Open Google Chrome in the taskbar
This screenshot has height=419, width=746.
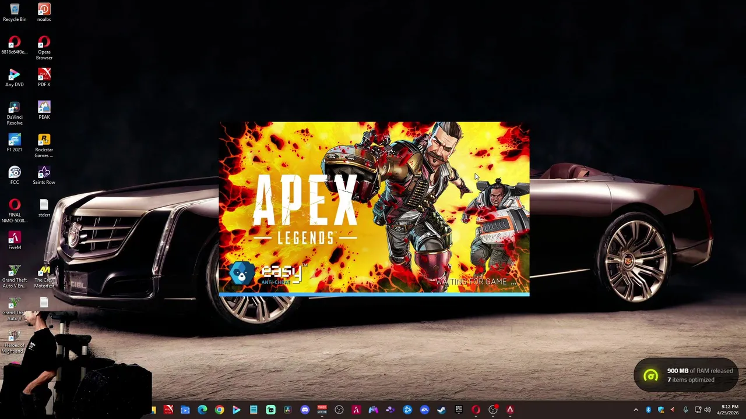[219, 410]
